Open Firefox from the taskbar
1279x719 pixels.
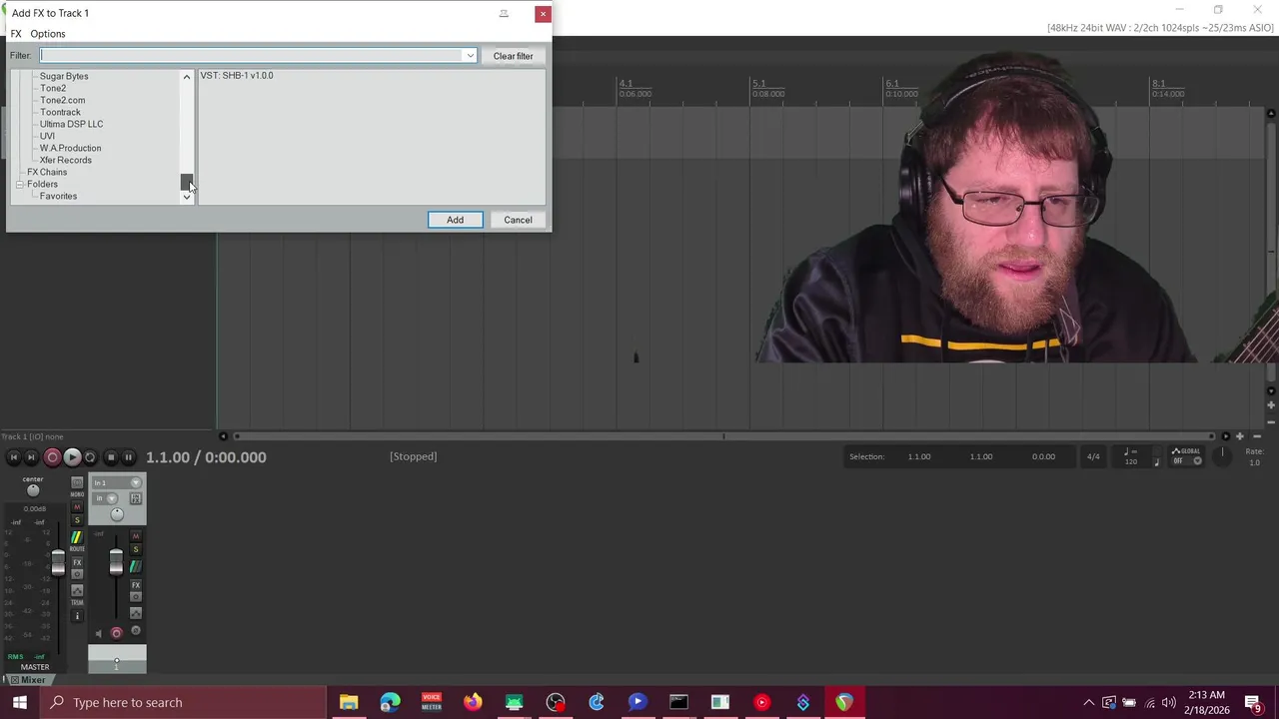(x=473, y=702)
